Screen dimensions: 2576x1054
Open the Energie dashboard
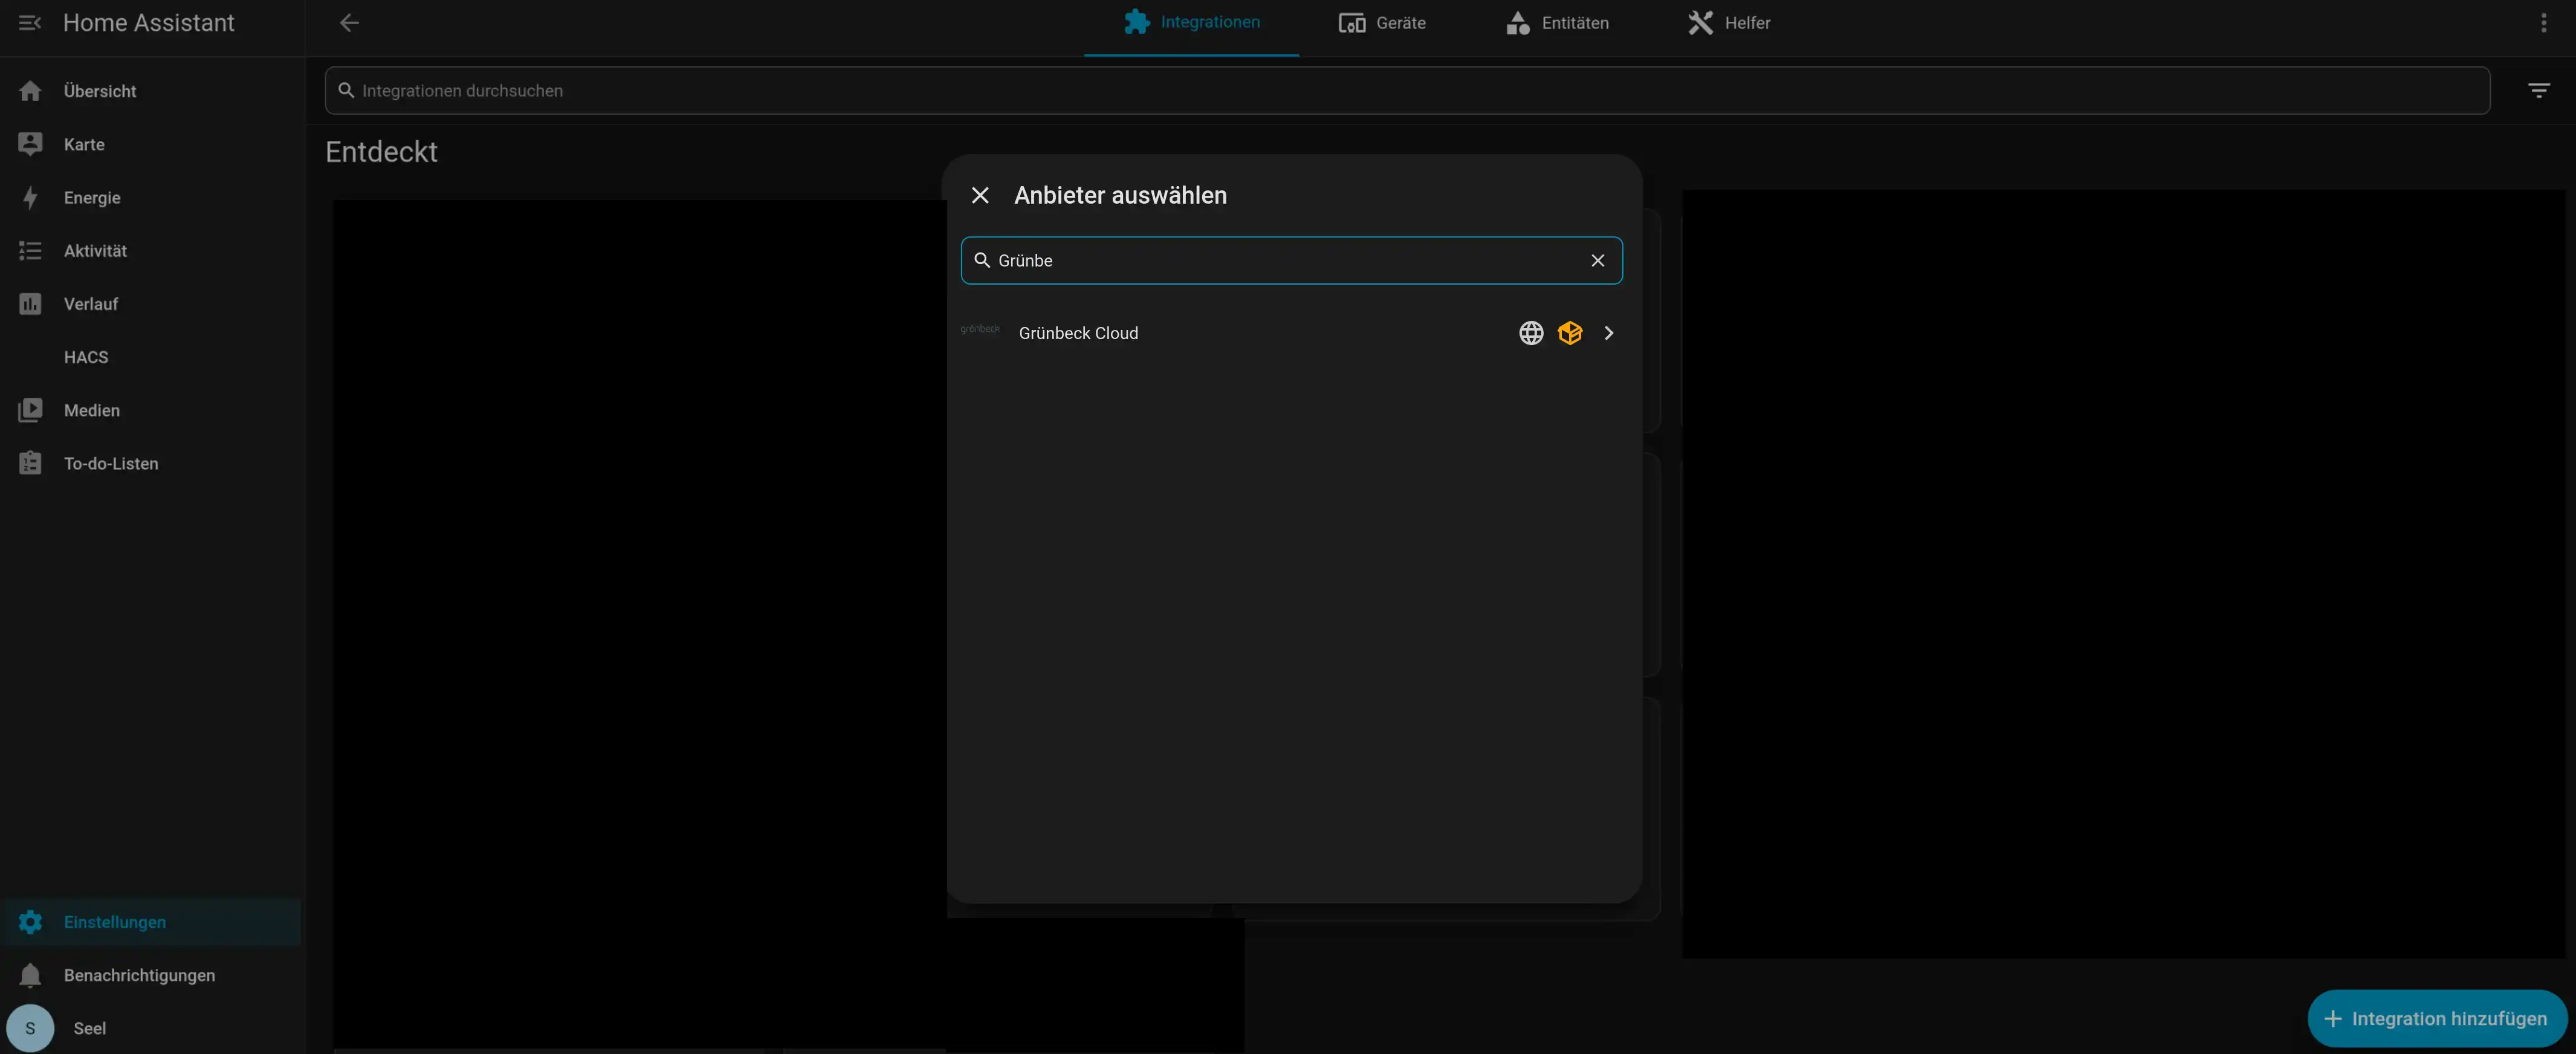pyautogui.click(x=152, y=197)
